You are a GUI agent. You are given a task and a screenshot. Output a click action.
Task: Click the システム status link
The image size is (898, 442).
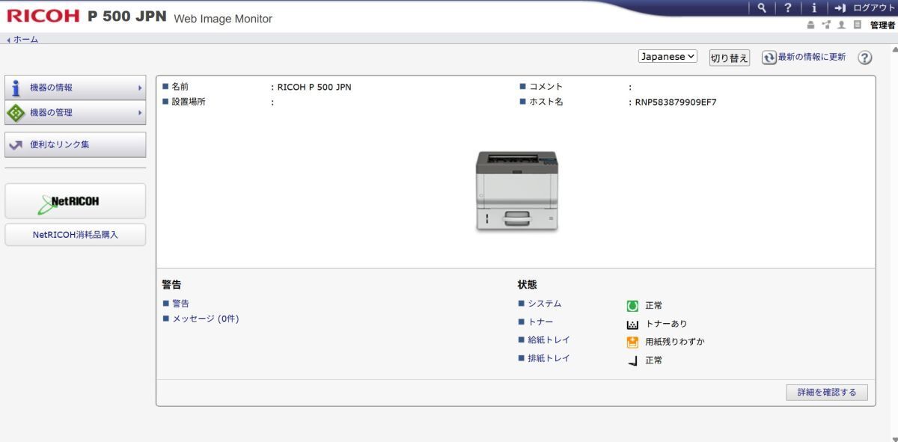(x=544, y=304)
